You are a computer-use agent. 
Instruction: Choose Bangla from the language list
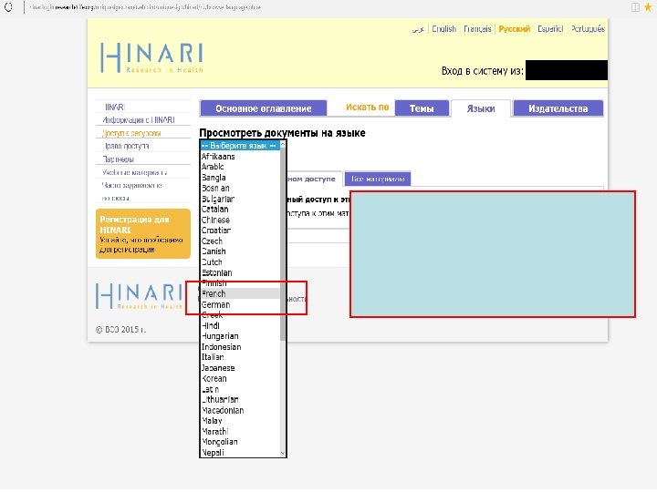240,178
